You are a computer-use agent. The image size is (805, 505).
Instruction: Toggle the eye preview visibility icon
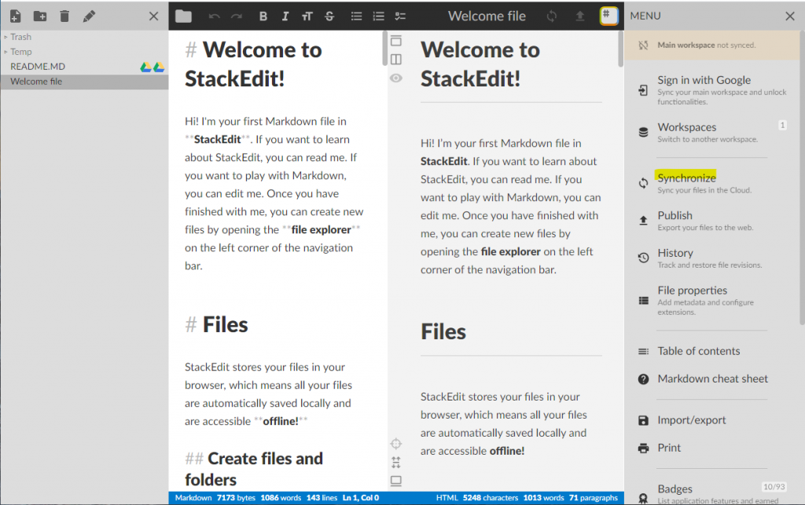click(396, 79)
